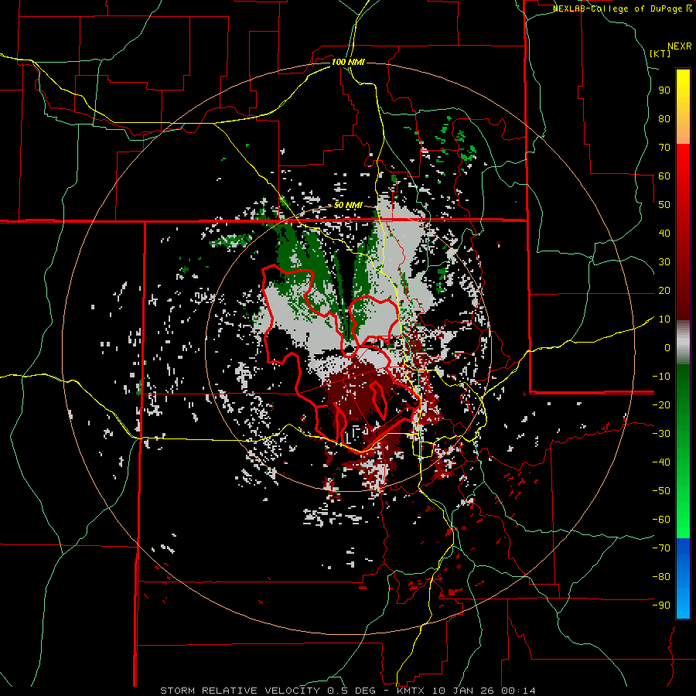Image resolution: width=696 pixels, height=696 pixels.
Task: Click the "[KT]" units label
Action: [x=660, y=53]
